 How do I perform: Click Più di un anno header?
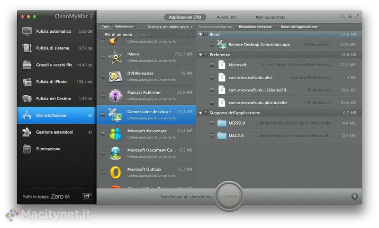coord(118,35)
